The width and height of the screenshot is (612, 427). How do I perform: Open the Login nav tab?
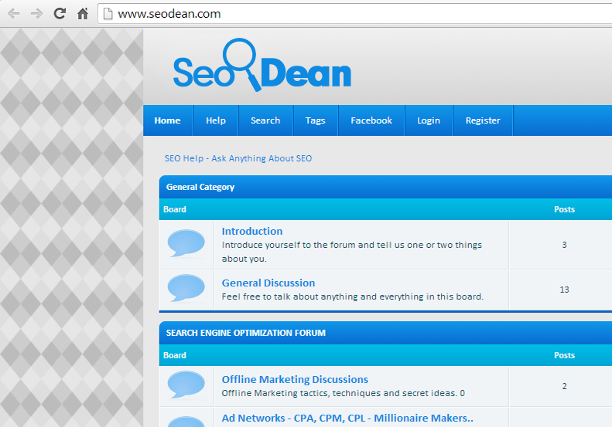pyautogui.click(x=429, y=120)
